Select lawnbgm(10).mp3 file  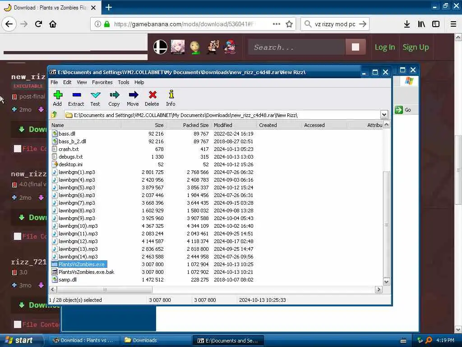(x=78, y=226)
